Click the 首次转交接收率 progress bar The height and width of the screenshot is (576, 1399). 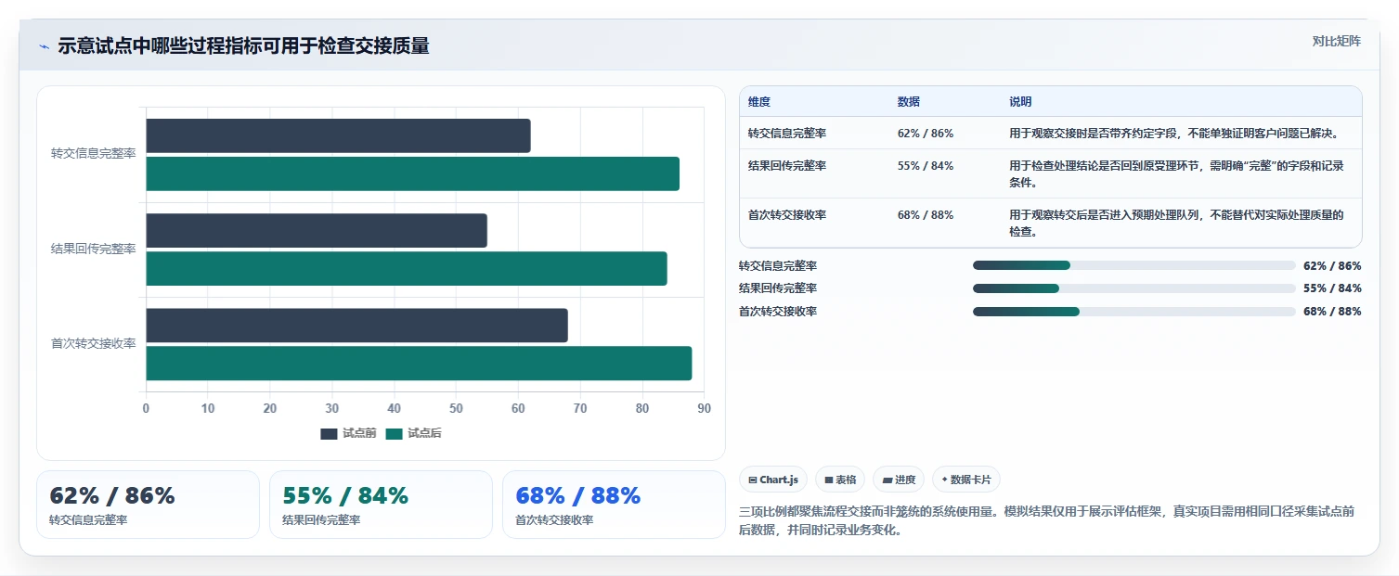tap(1133, 312)
